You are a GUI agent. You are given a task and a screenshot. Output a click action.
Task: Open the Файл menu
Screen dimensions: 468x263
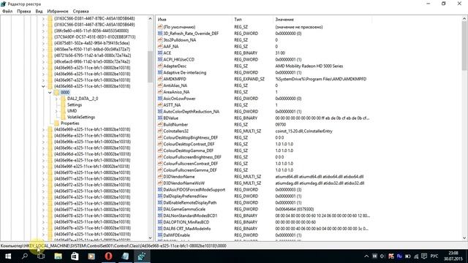(7, 11)
